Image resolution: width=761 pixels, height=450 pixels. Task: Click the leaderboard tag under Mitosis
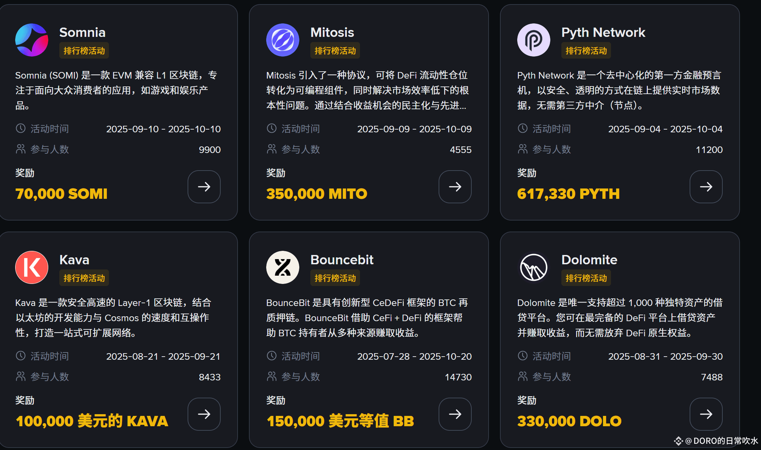335,51
